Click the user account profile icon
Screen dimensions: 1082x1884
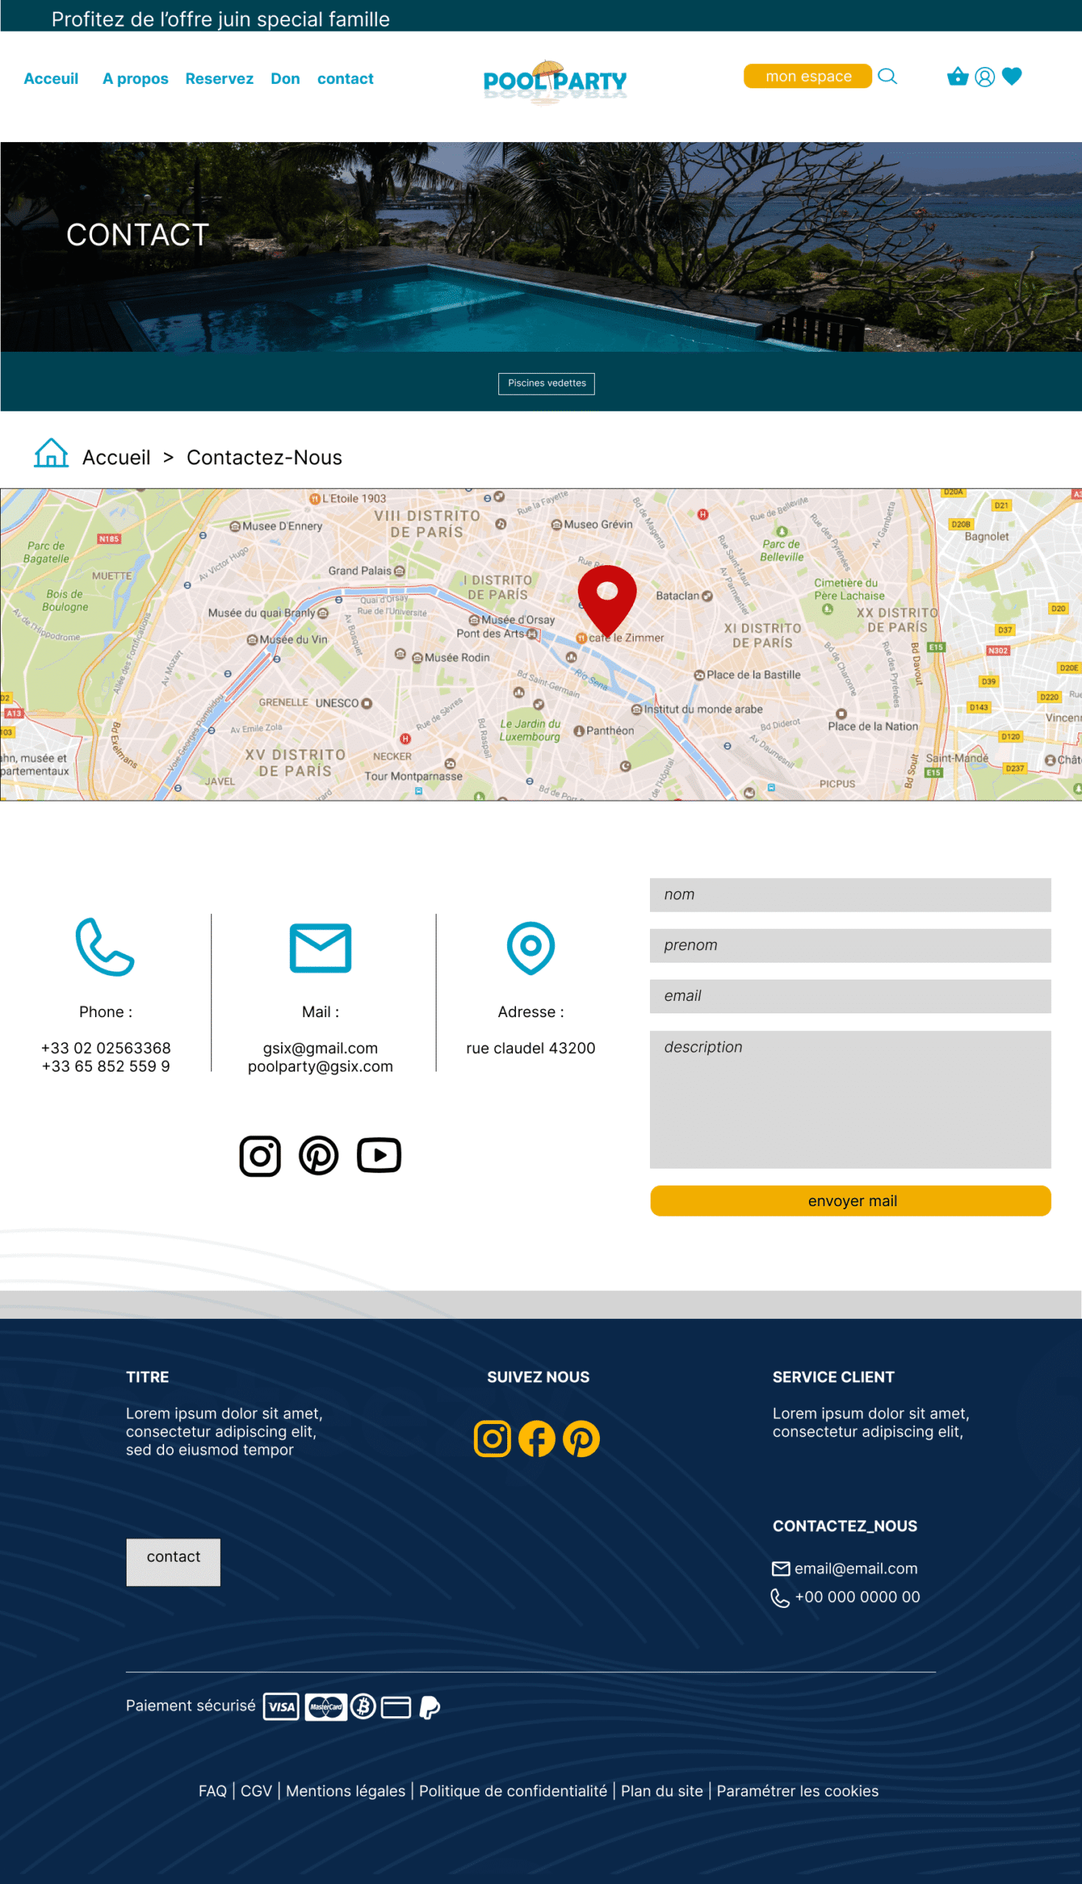click(985, 77)
